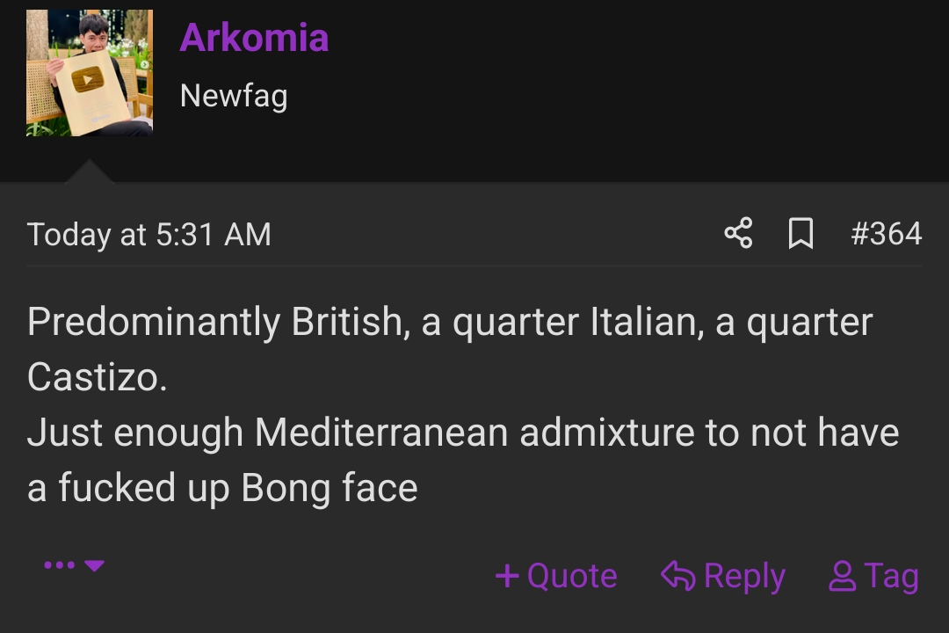Click the word Castizo in the post
949x633 pixels.
coord(97,377)
